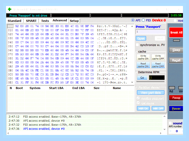Click the System column header
Screen dimensions: 189x141
click(35, 88)
